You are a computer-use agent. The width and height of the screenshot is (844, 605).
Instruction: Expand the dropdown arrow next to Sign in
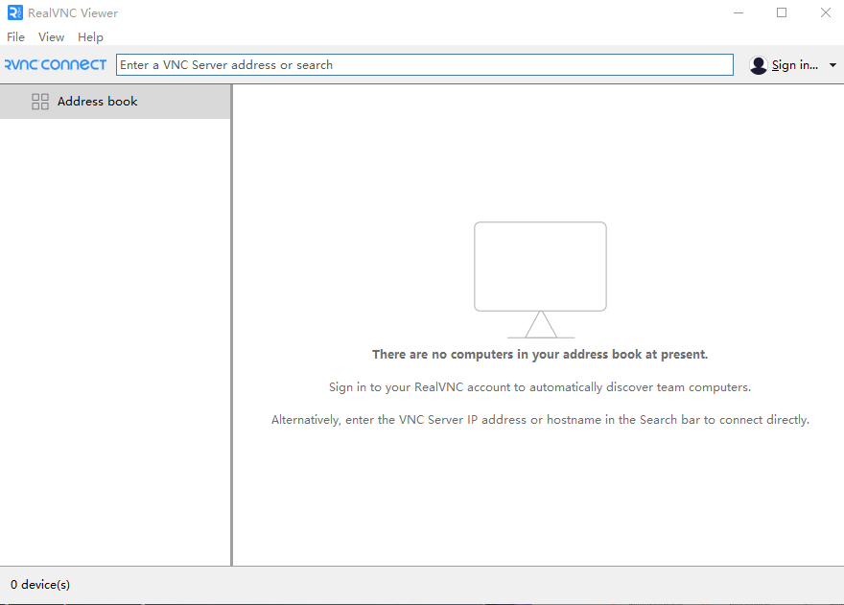[x=832, y=65]
